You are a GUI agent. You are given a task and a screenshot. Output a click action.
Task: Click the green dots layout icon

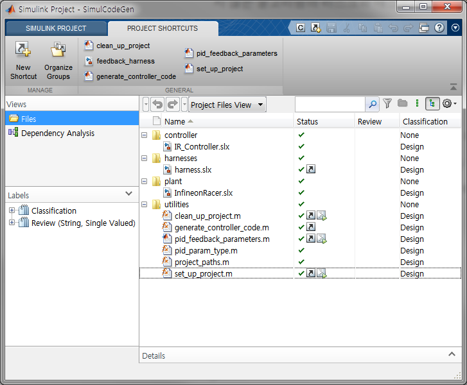[417, 103]
